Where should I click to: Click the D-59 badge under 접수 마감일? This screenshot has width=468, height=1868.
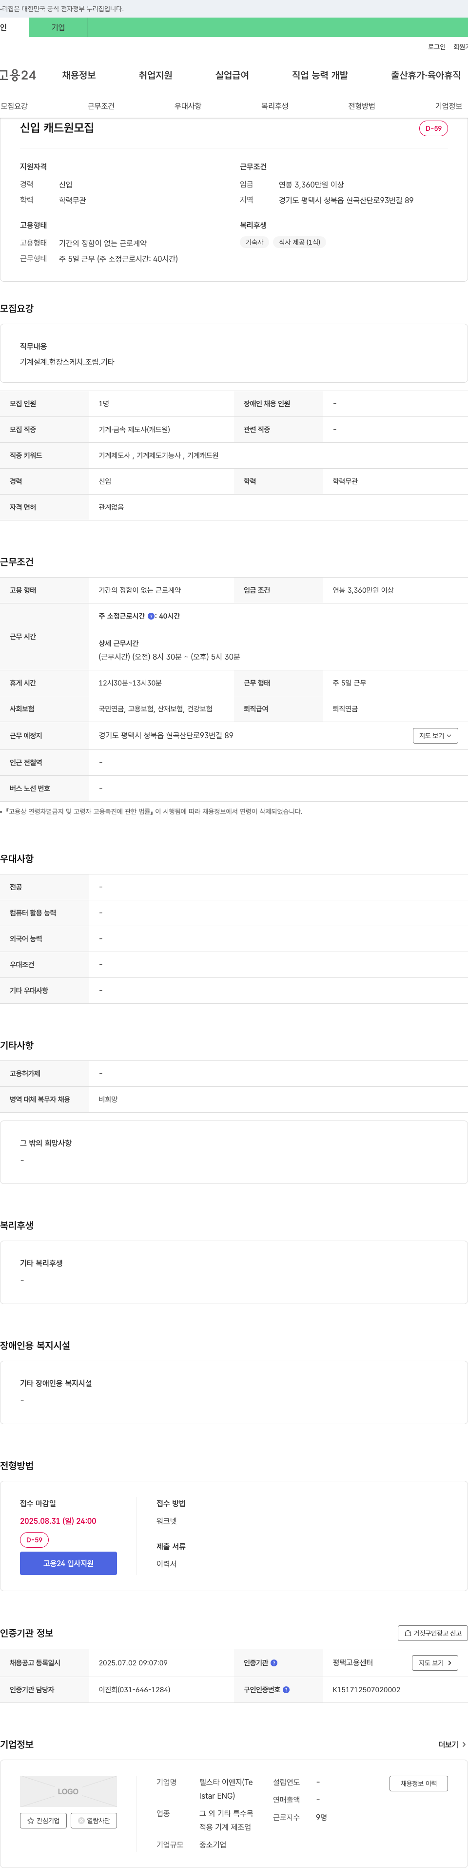pyautogui.click(x=34, y=1539)
